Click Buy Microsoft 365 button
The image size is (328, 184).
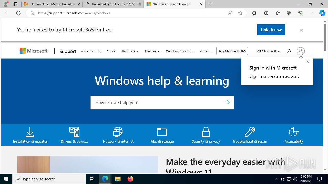tap(232, 51)
